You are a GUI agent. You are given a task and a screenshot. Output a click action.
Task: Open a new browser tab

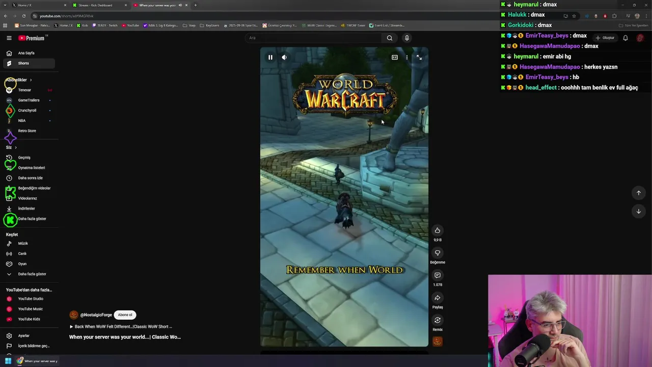coord(196,5)
